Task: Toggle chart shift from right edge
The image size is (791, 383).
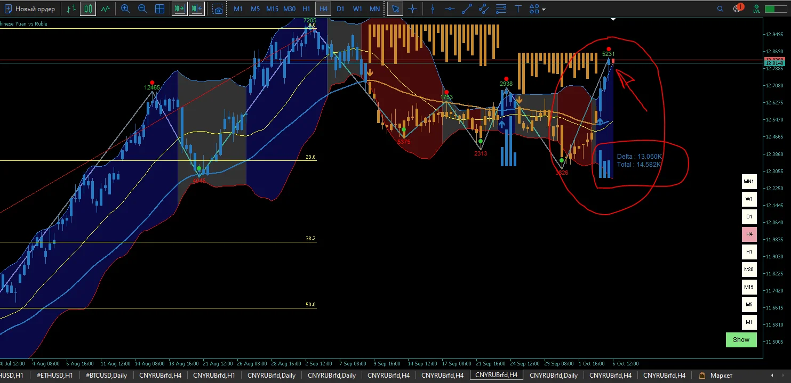Action: [197, 9]
